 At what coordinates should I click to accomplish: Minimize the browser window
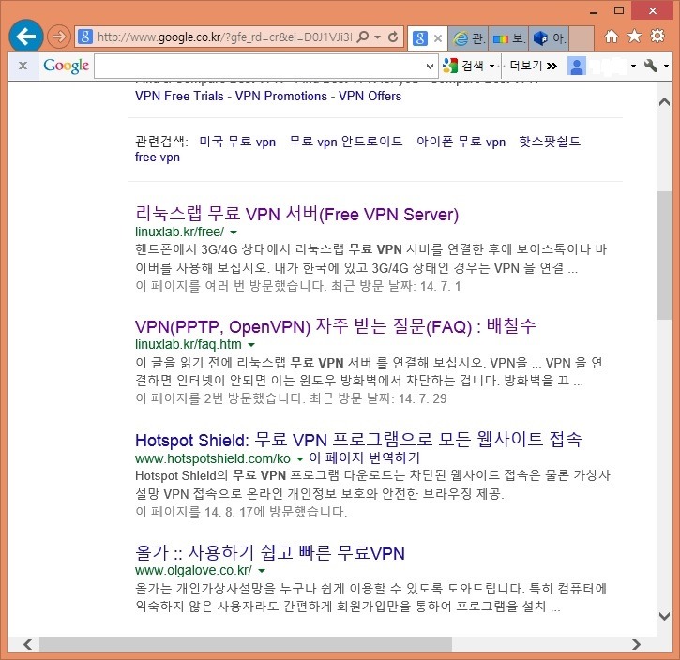tap(594, 11)
